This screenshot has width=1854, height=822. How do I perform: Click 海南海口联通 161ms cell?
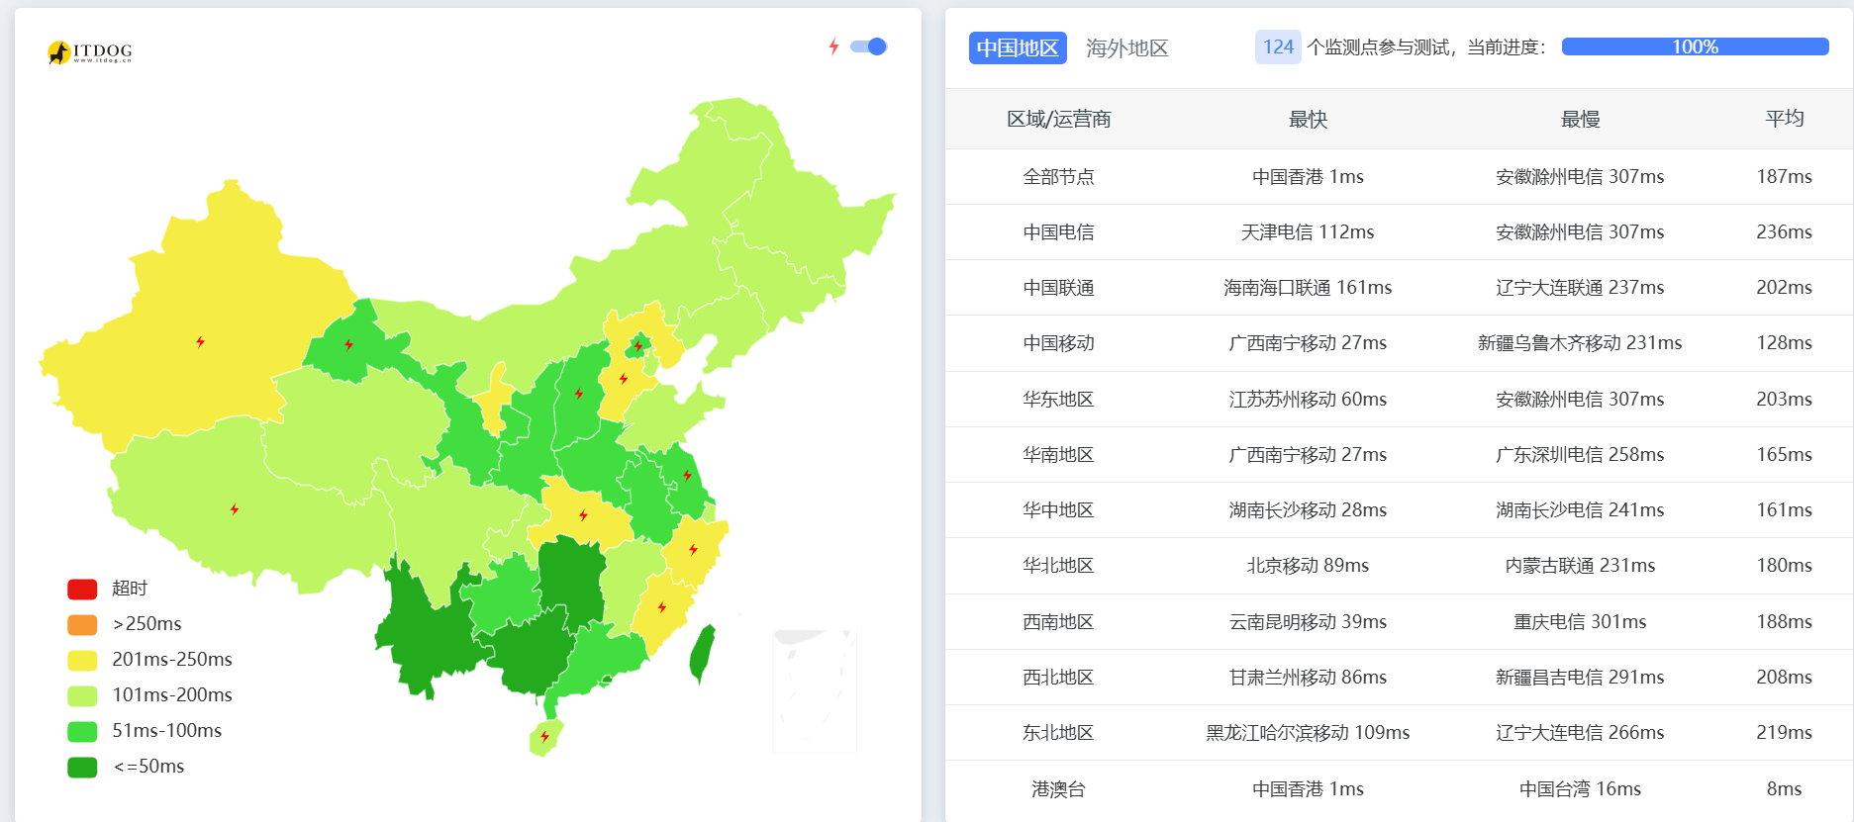point(1308,287)
